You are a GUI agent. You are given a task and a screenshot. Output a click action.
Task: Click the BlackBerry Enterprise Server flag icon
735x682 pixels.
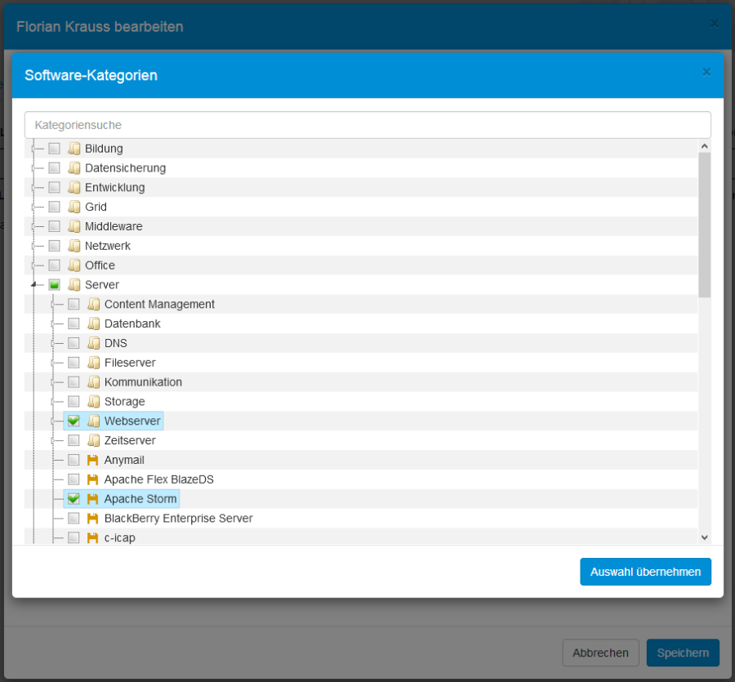pyautogui.click(x=93, y=518)
